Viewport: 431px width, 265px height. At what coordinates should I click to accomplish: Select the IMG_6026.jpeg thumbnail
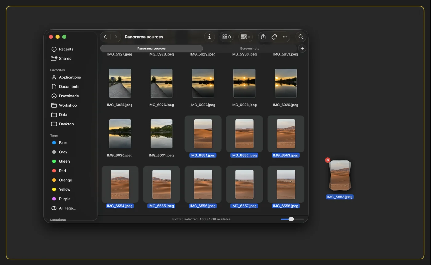tap(161, 83)
